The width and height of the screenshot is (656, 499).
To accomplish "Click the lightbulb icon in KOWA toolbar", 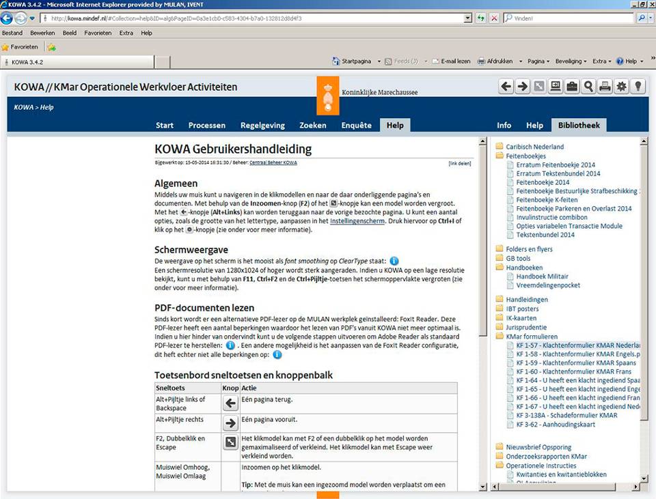I will (638, 86).
